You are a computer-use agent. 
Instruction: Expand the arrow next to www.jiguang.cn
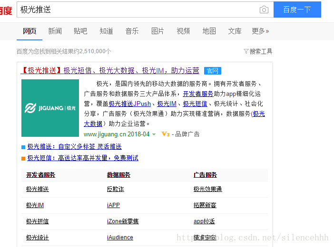pos(154,134)
